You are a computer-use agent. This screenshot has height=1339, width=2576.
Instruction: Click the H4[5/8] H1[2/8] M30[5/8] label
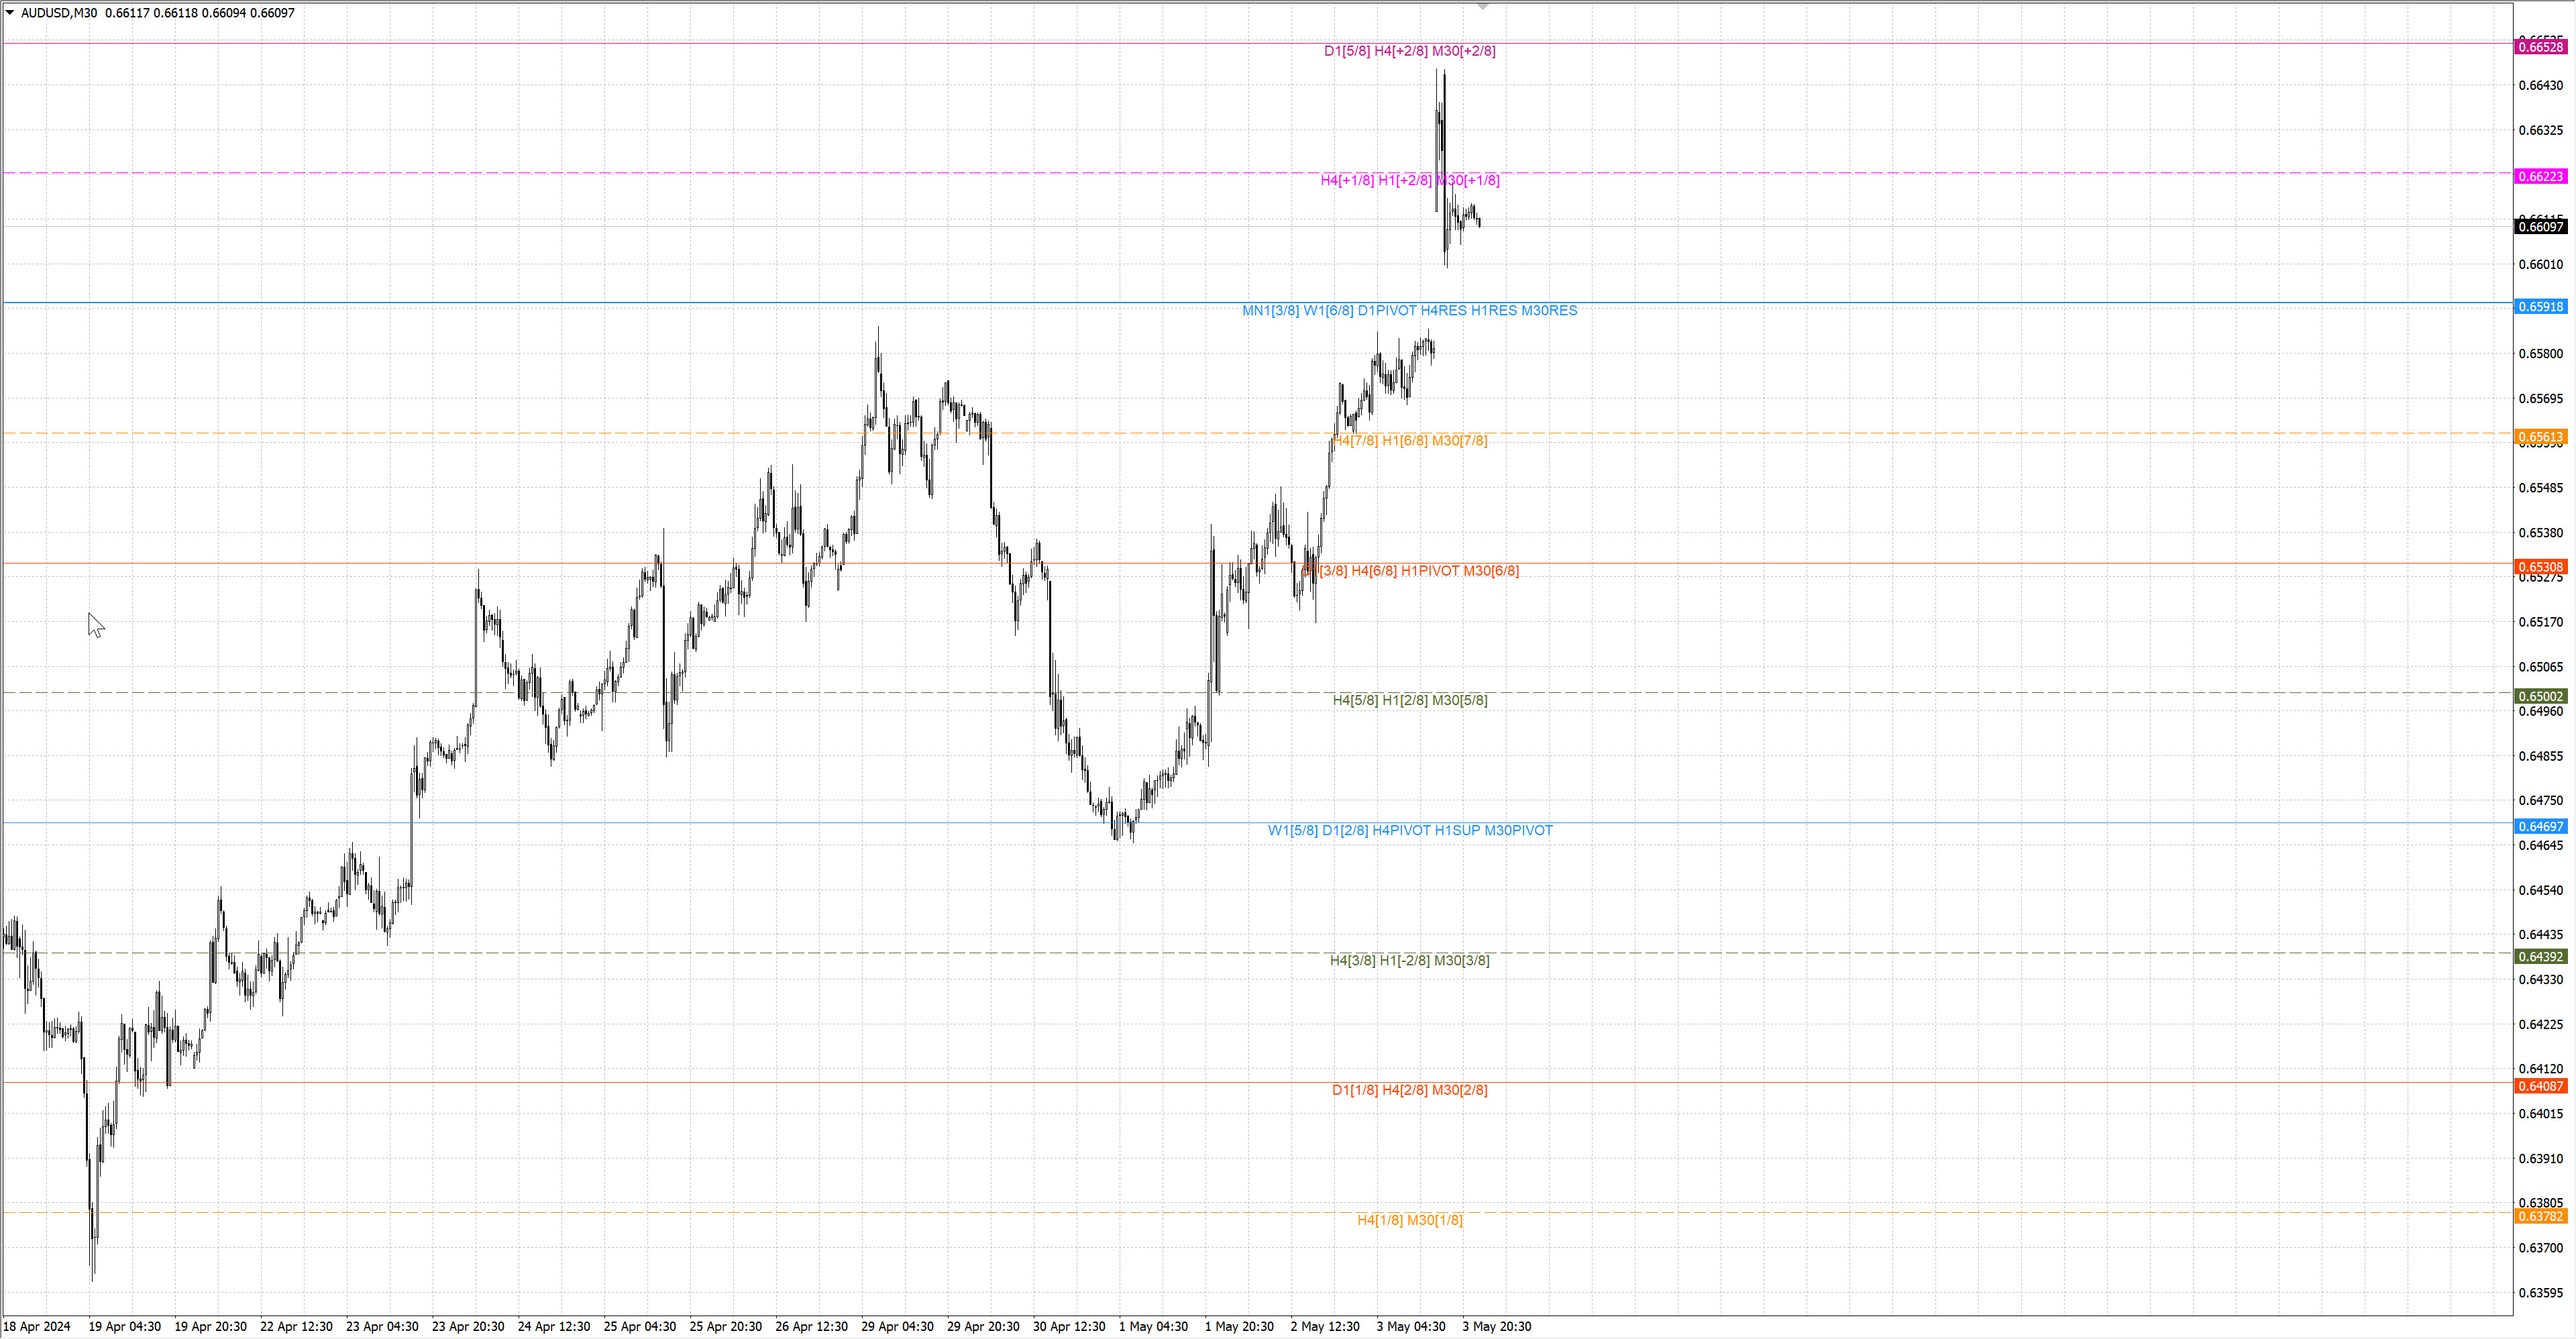coord(1409,701)
